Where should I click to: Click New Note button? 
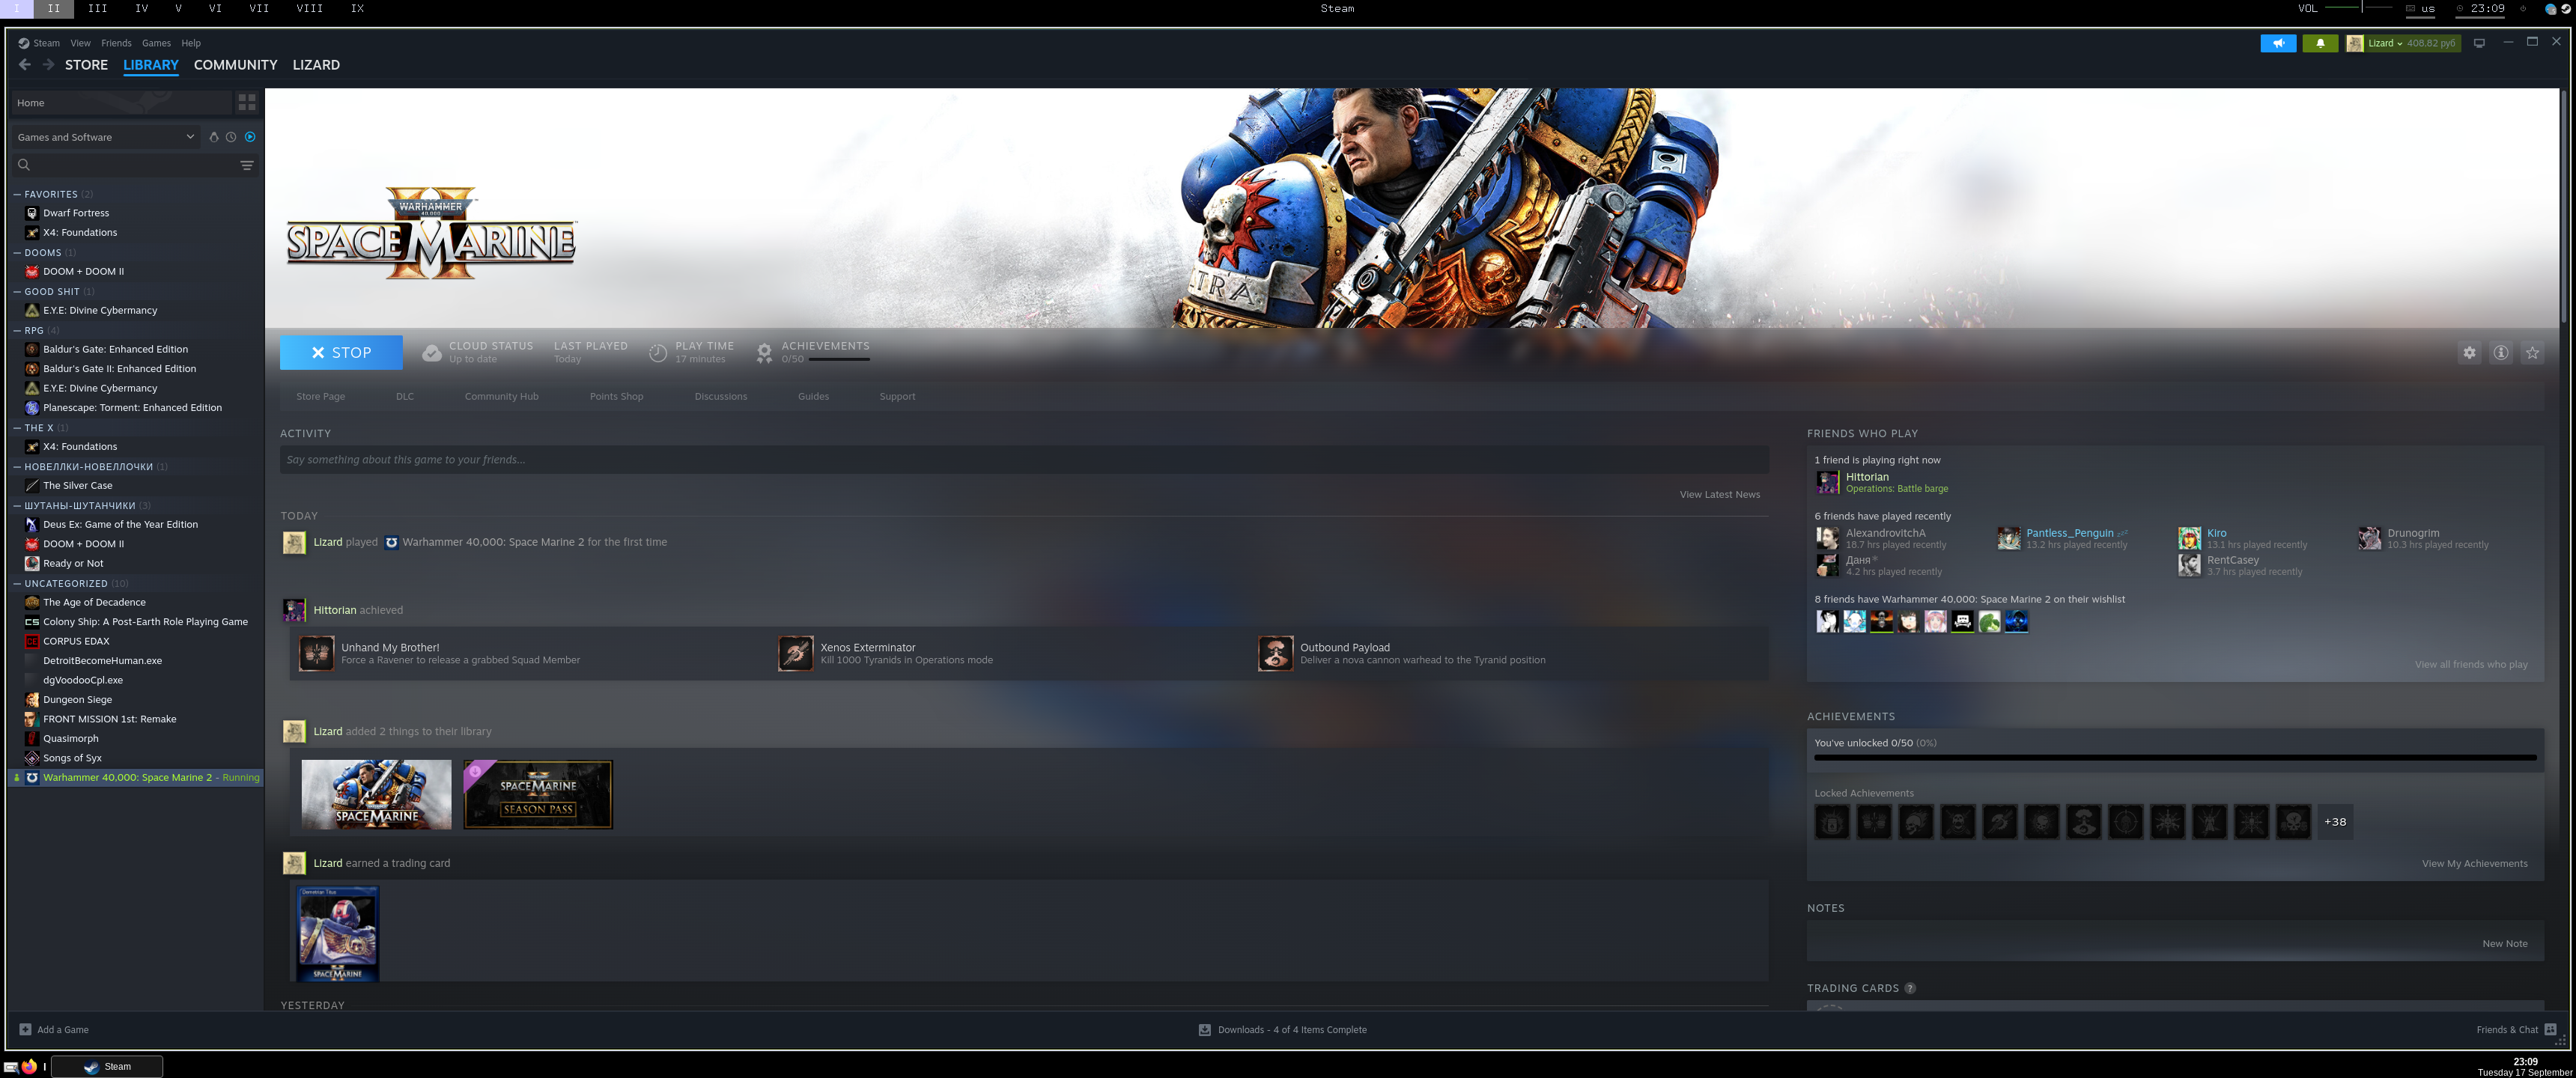pos(2504,944)
